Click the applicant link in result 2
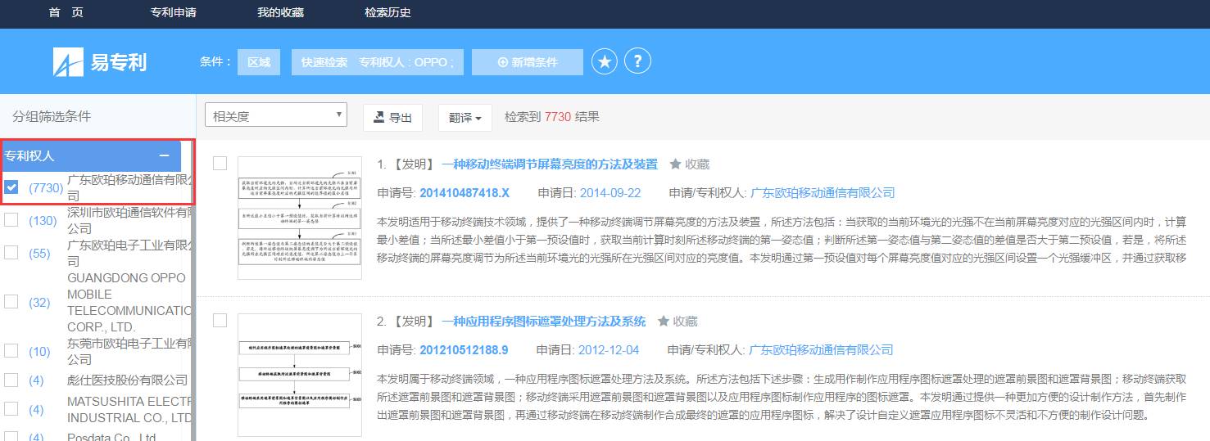This screenshot has height=441, width=1210. pyautogui.click(x=822, y=350)
